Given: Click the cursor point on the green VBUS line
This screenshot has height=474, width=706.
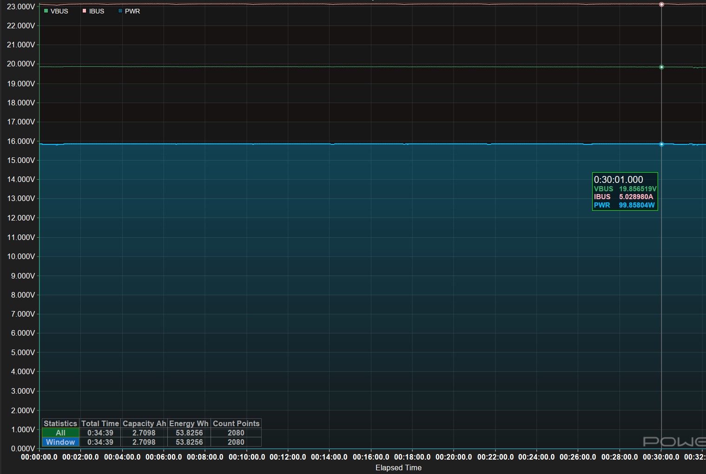Looking at the screenshot, I should pyautogui.click(x=661, y=67).
